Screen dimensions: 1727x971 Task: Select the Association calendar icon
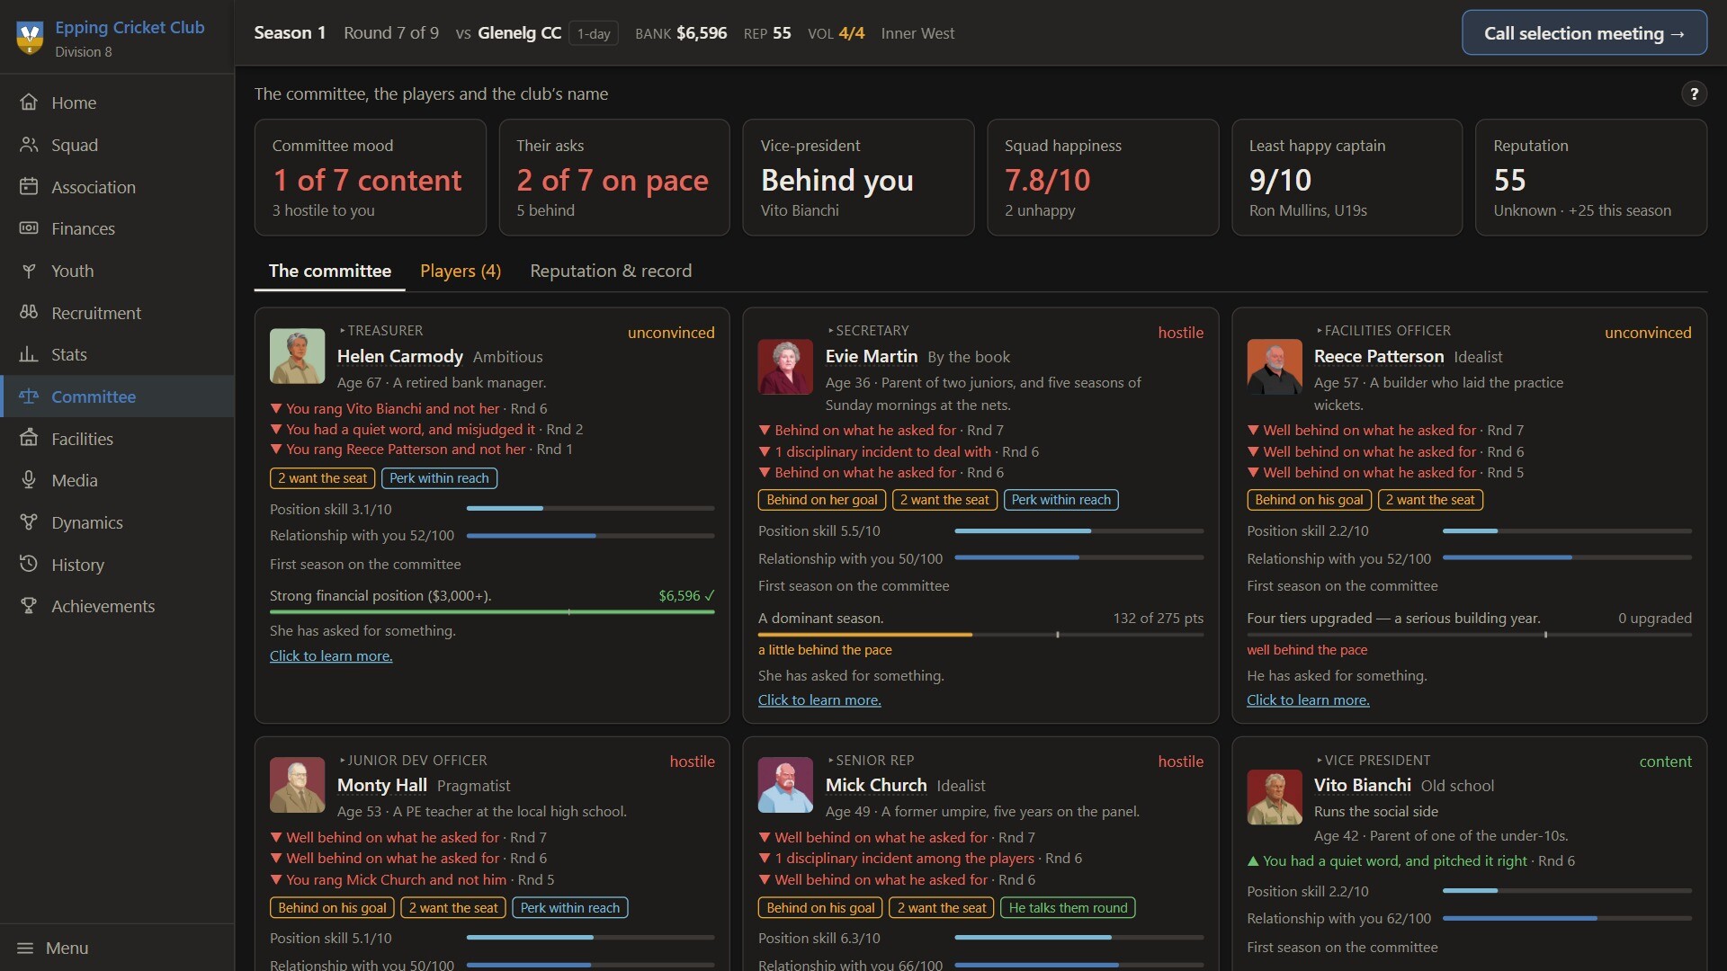29,187
